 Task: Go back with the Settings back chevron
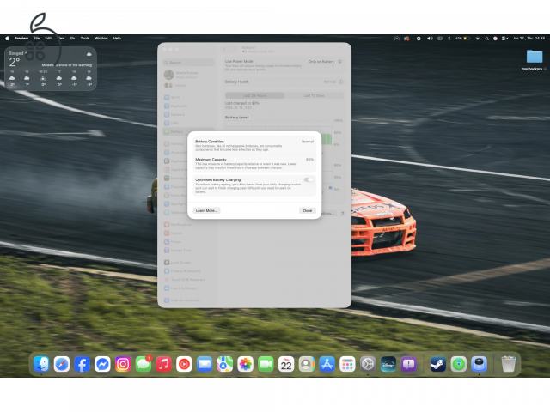coord(224,50)
